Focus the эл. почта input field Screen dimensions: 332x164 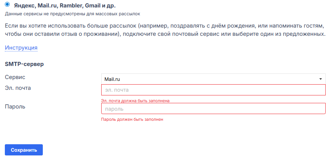213,90
